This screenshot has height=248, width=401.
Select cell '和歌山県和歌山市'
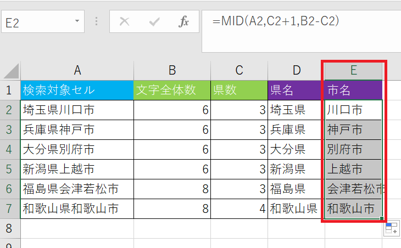[x=77, y=208]
